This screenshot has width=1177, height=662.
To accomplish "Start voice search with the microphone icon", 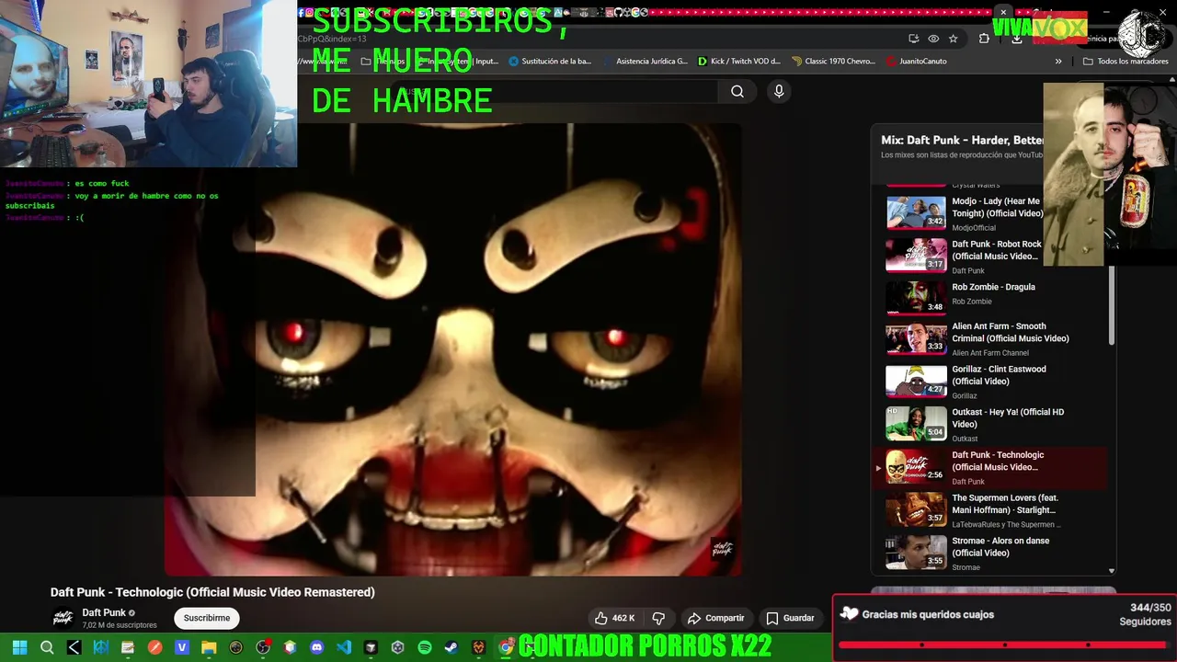I will pos(779,91).
